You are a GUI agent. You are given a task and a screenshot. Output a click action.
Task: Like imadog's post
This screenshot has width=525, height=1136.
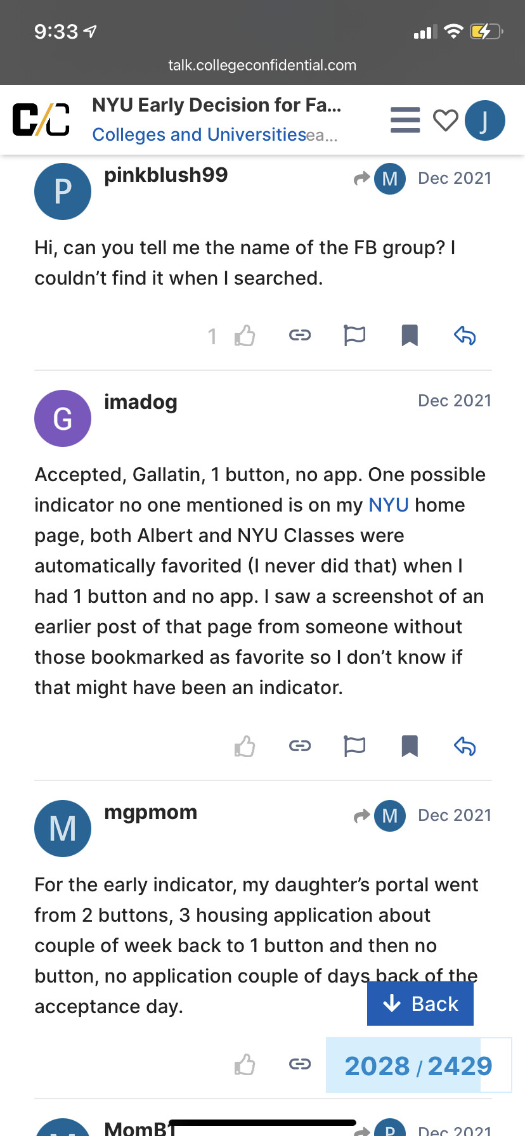click(x=244, y=746)
